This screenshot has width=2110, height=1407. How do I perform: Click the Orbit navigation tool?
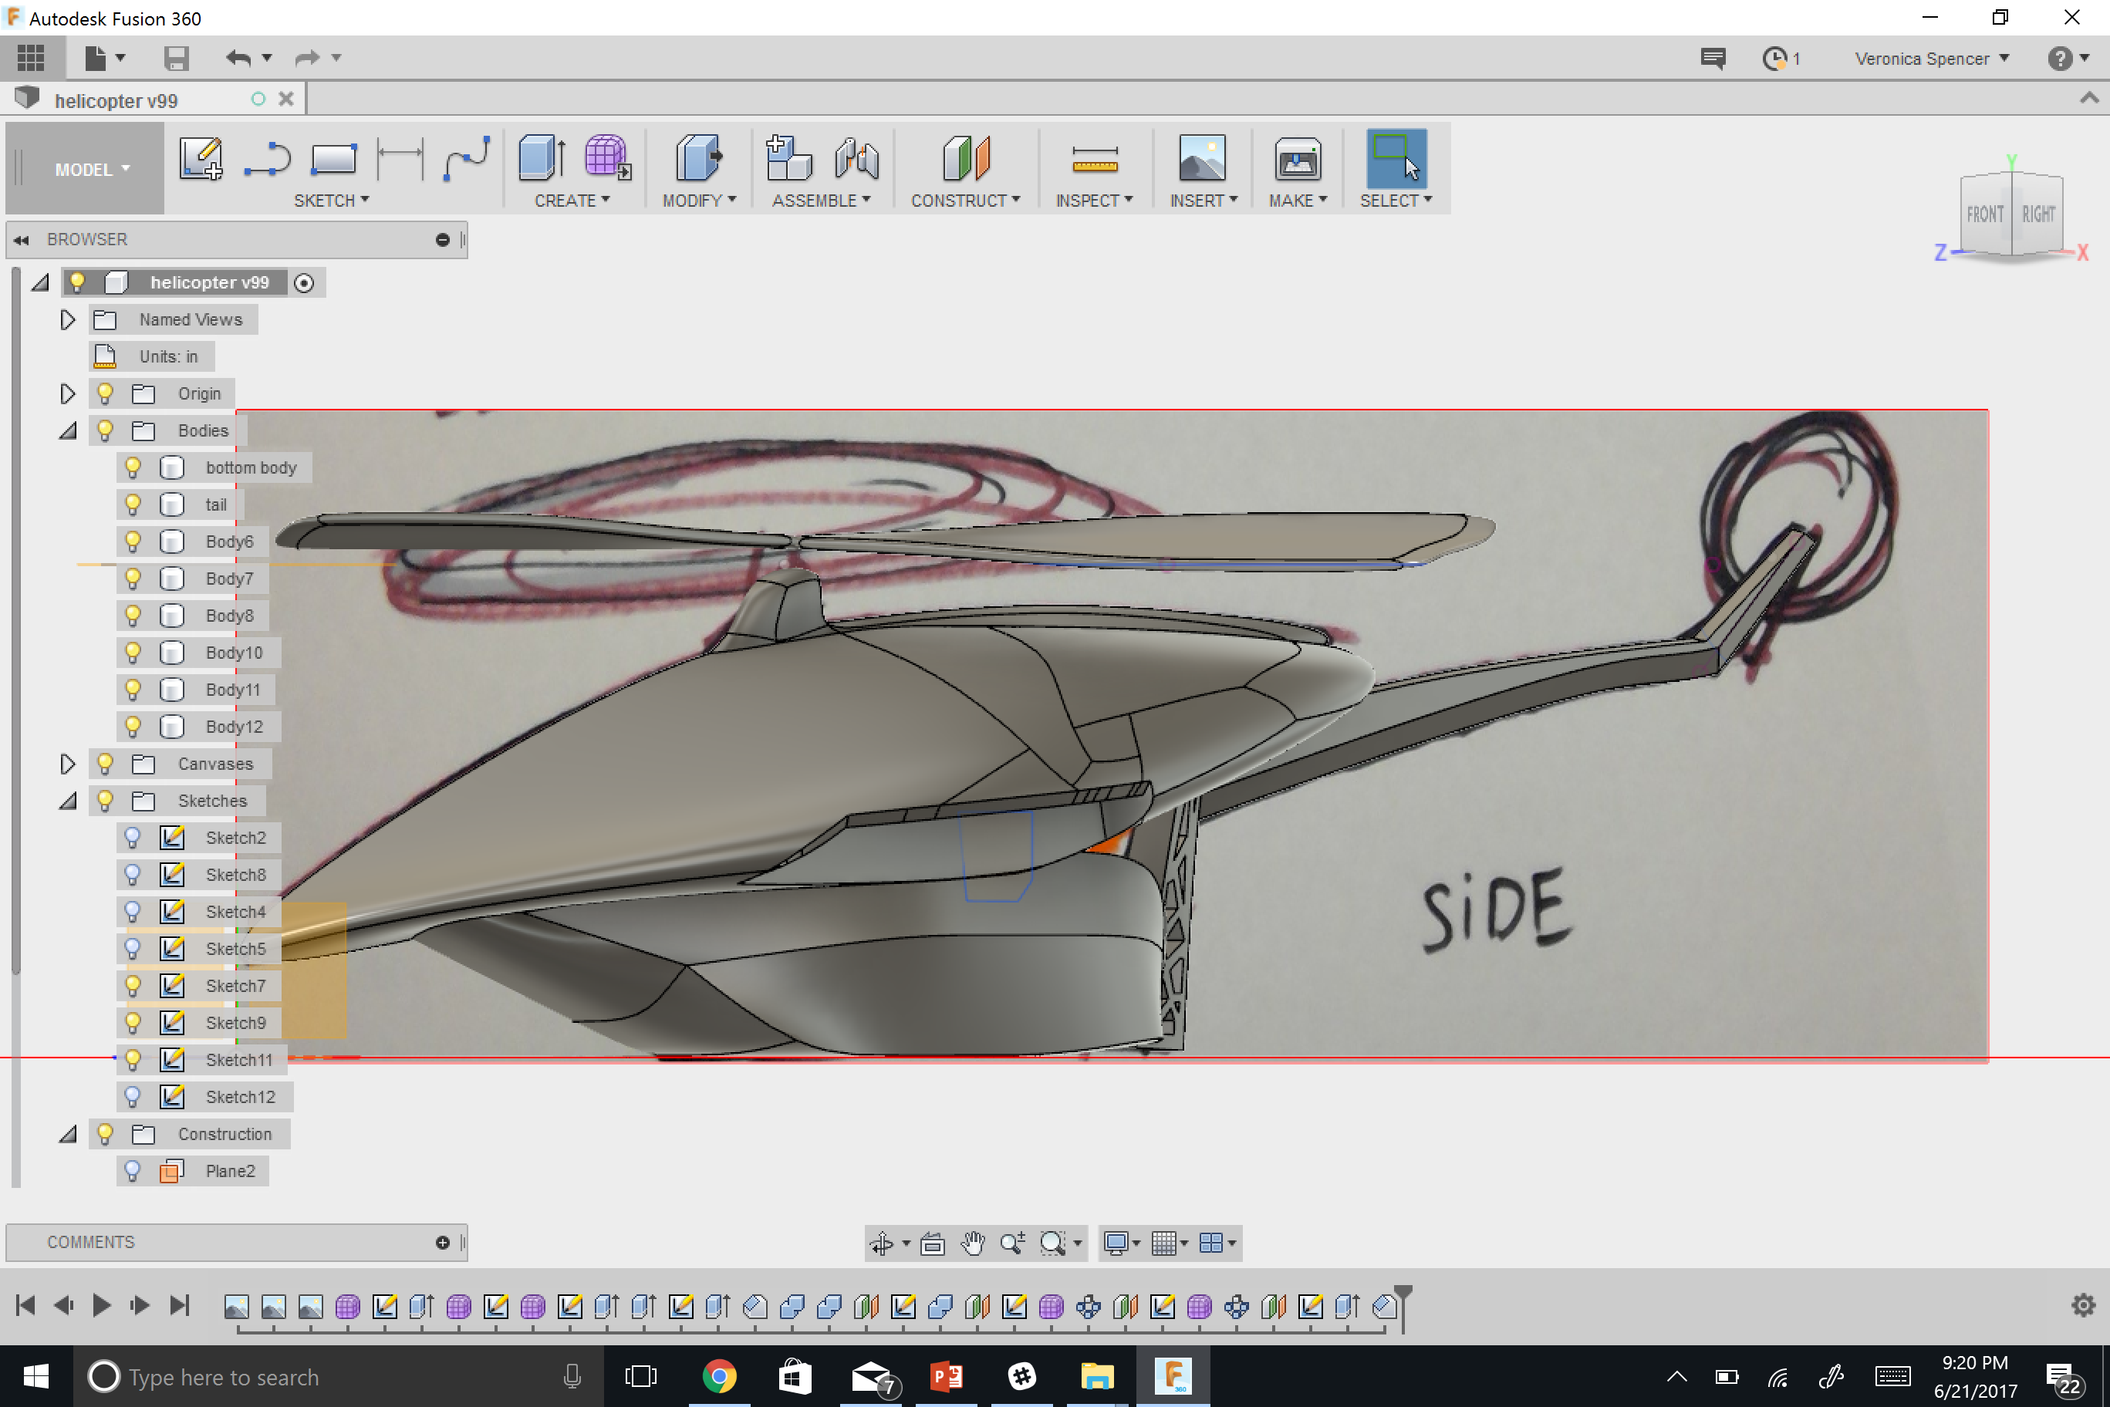point(883,1243)
